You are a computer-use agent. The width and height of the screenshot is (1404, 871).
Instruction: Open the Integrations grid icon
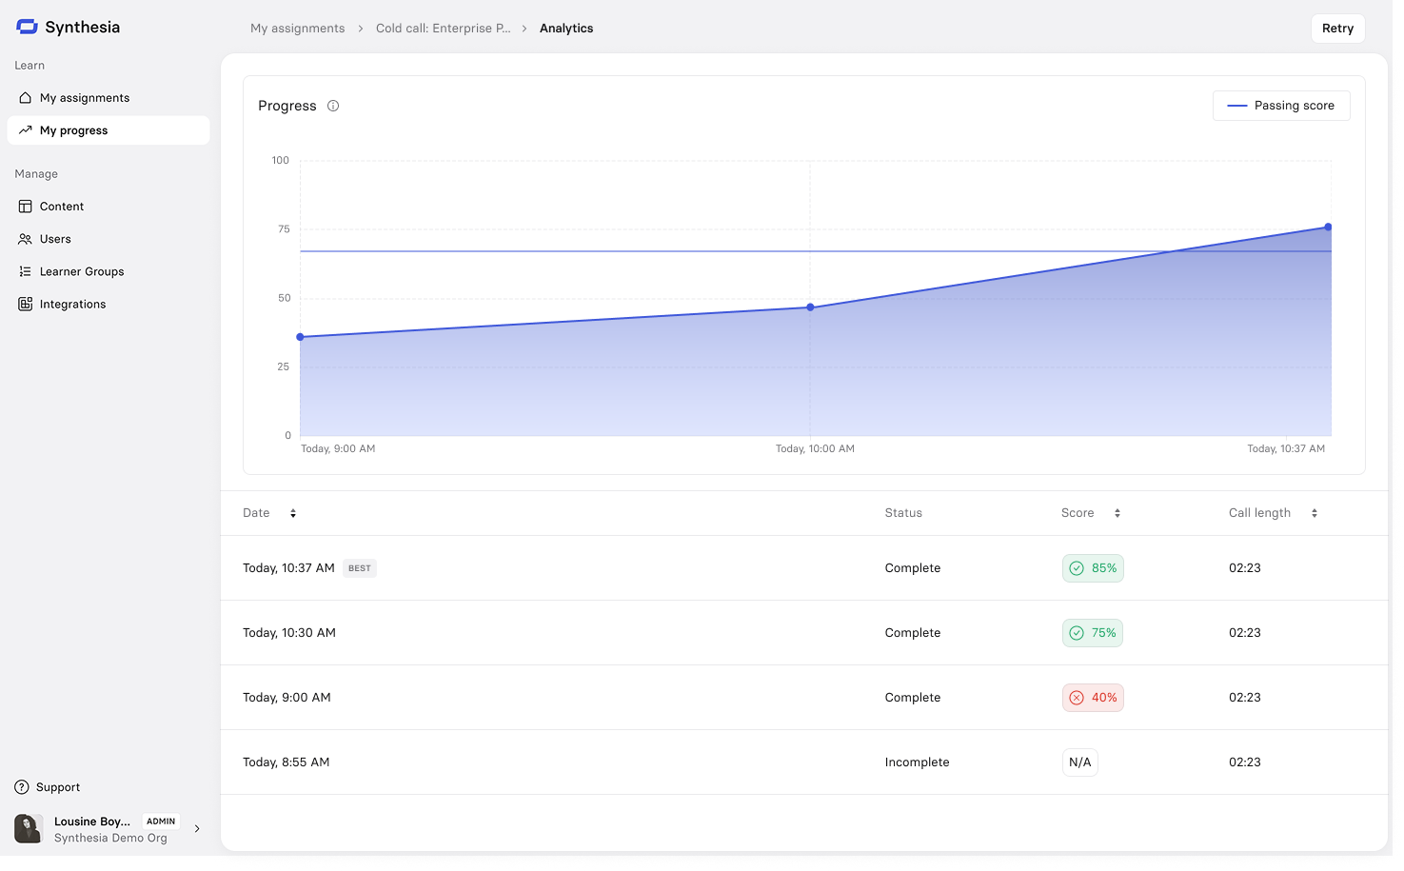26,305
